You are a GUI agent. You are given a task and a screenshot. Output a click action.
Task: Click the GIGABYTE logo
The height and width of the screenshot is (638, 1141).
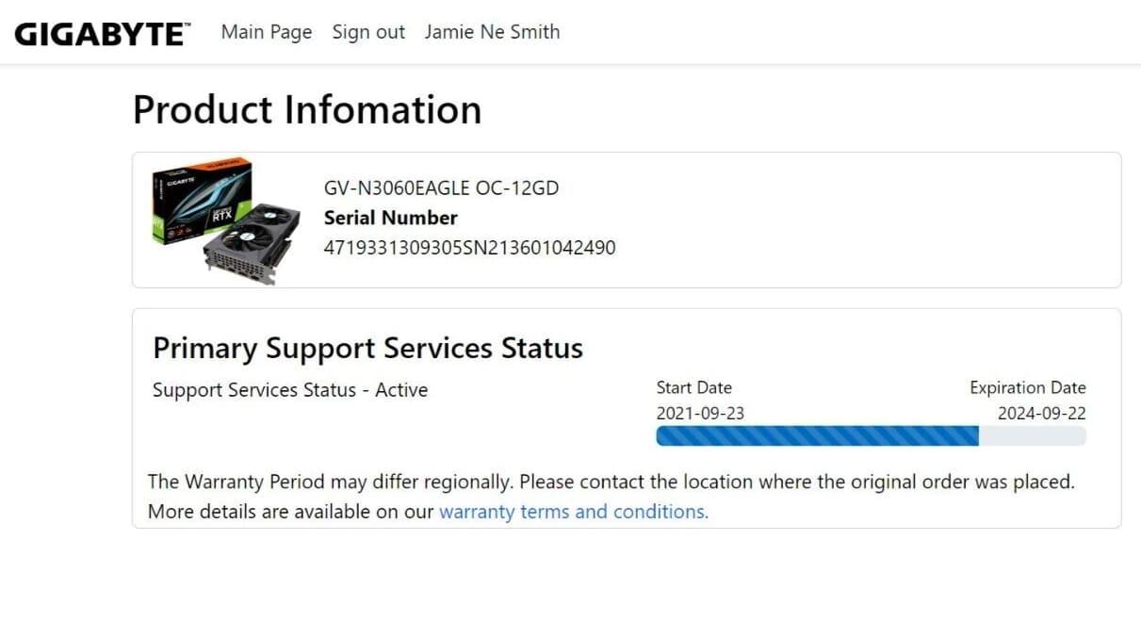point(102,33)
